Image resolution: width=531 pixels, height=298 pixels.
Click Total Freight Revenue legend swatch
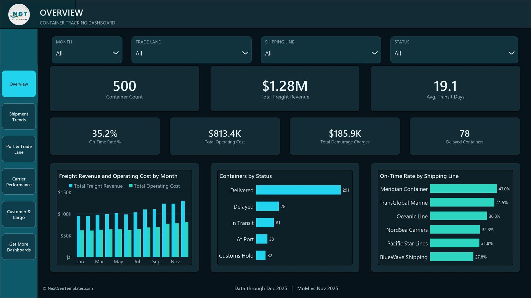pyautogui.click(x=71, y=186)
